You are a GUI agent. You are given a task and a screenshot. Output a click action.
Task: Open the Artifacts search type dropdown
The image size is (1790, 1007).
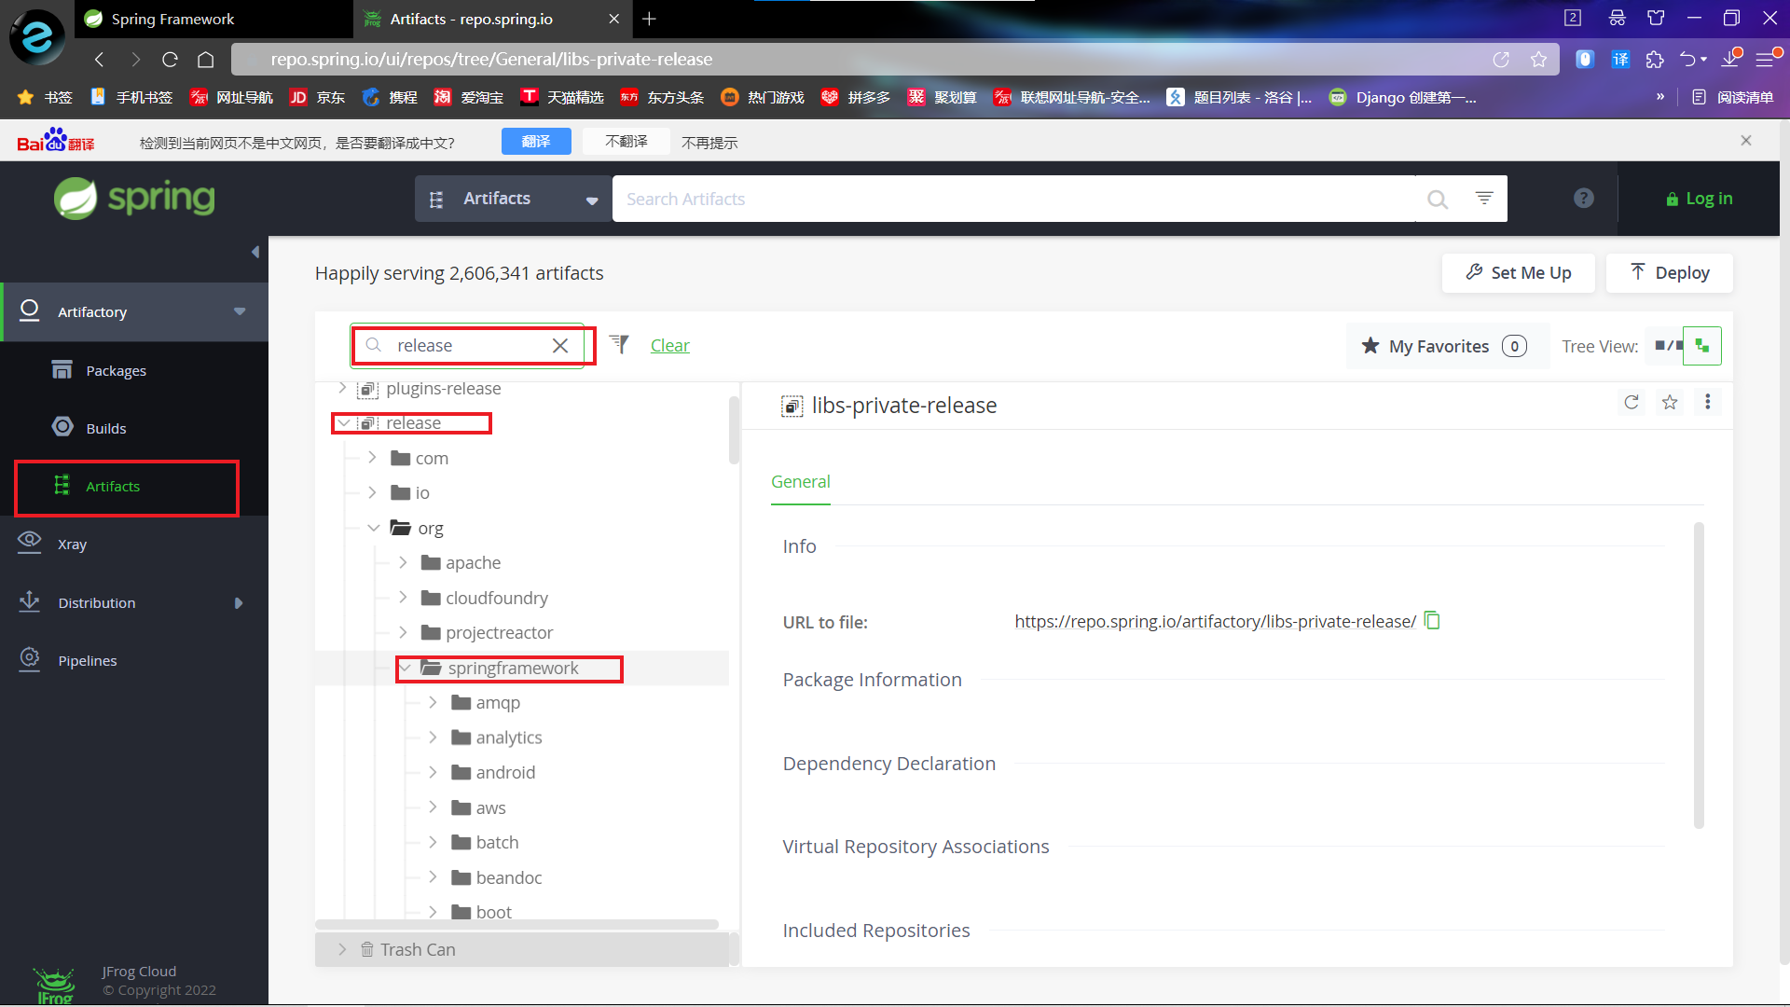513,199
